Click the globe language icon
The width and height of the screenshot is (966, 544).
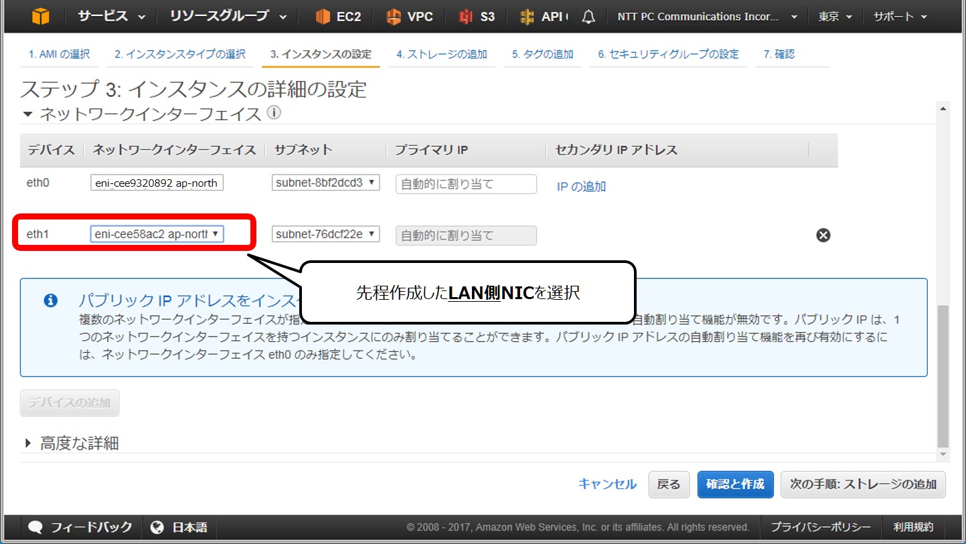point(157,527)
